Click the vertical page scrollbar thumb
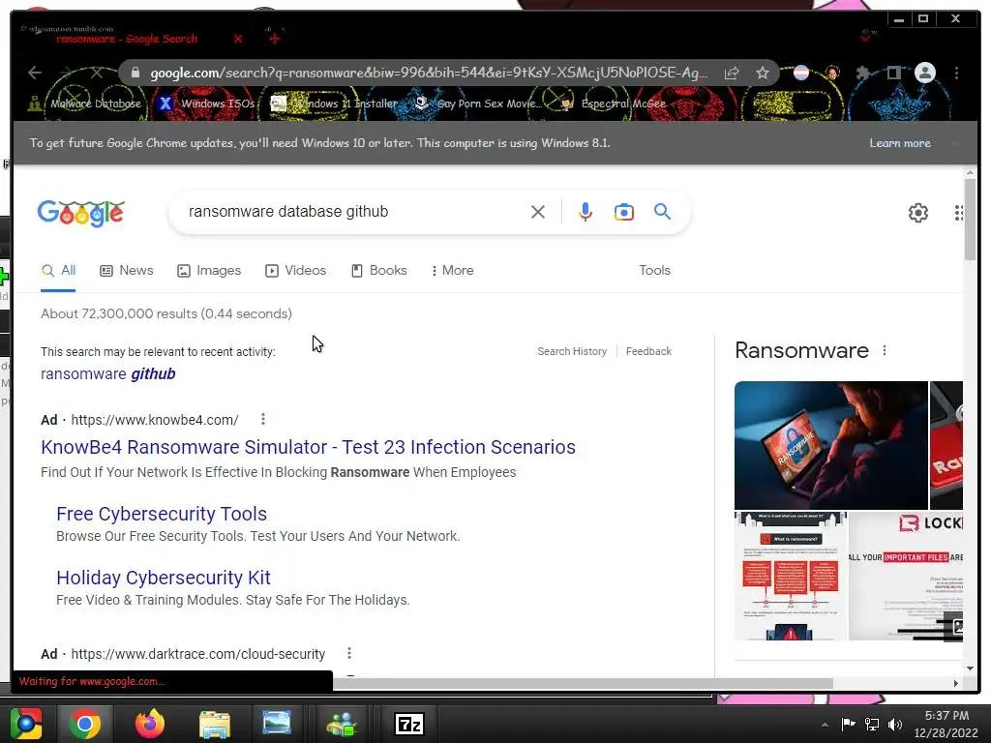The width and height of the screenshot is (991, 743). pyautogui.click(x=970, y=219)
